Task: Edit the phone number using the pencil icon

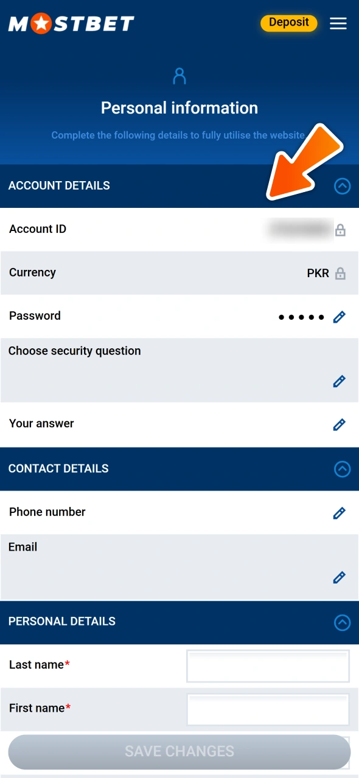Action: pyautogui.click(x=339, y=513)
